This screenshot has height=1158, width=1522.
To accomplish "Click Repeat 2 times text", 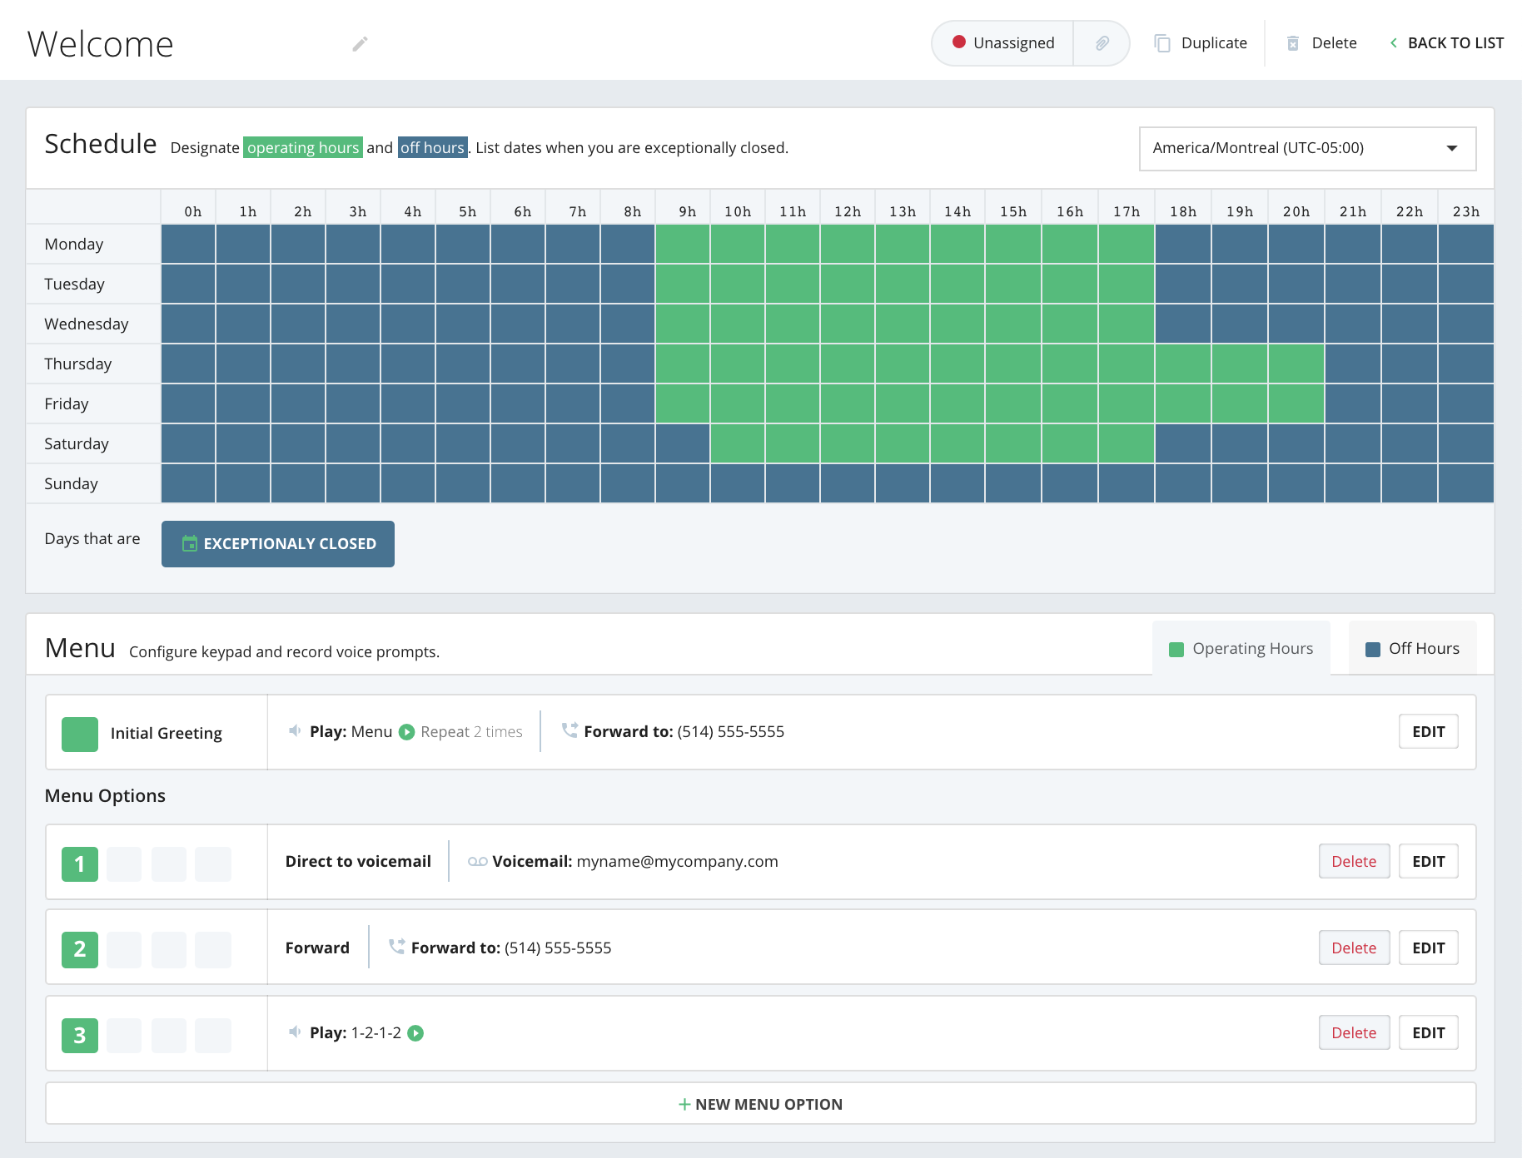I will pyautogui.click(x=471, y=732).
